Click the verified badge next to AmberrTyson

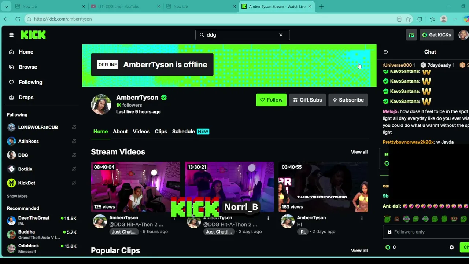(164, 98)
